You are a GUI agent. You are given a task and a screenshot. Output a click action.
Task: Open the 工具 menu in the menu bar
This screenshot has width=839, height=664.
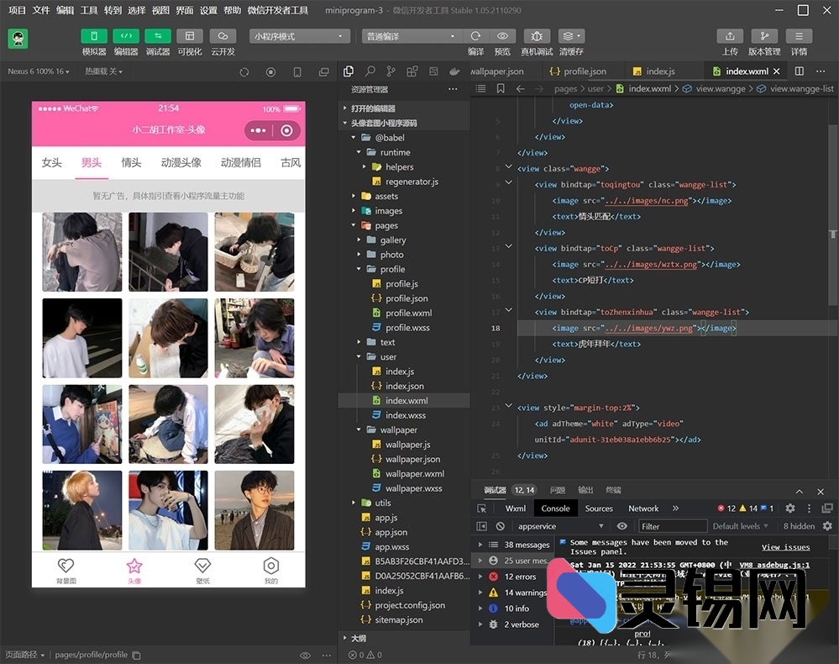coord(89,10)
